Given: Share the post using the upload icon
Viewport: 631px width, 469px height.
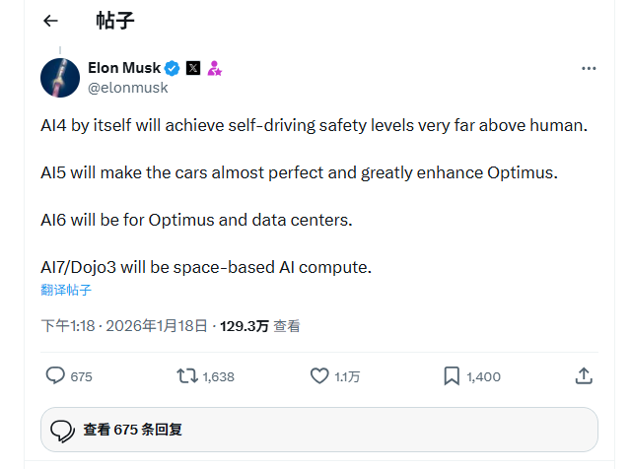Looking at the screenshot, I should point(583,375).
